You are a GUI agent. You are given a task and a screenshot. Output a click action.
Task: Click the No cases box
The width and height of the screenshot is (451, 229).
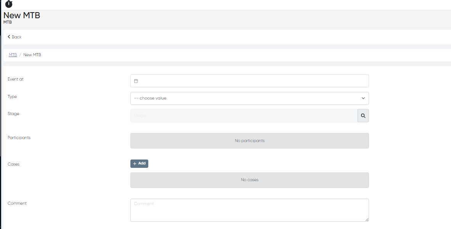pyautogui.click(x=249, y=180)
